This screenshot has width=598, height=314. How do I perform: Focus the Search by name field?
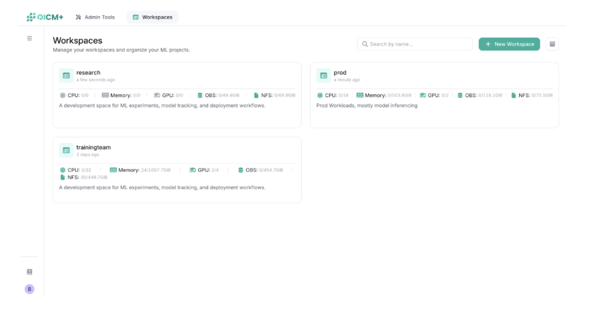415,44
